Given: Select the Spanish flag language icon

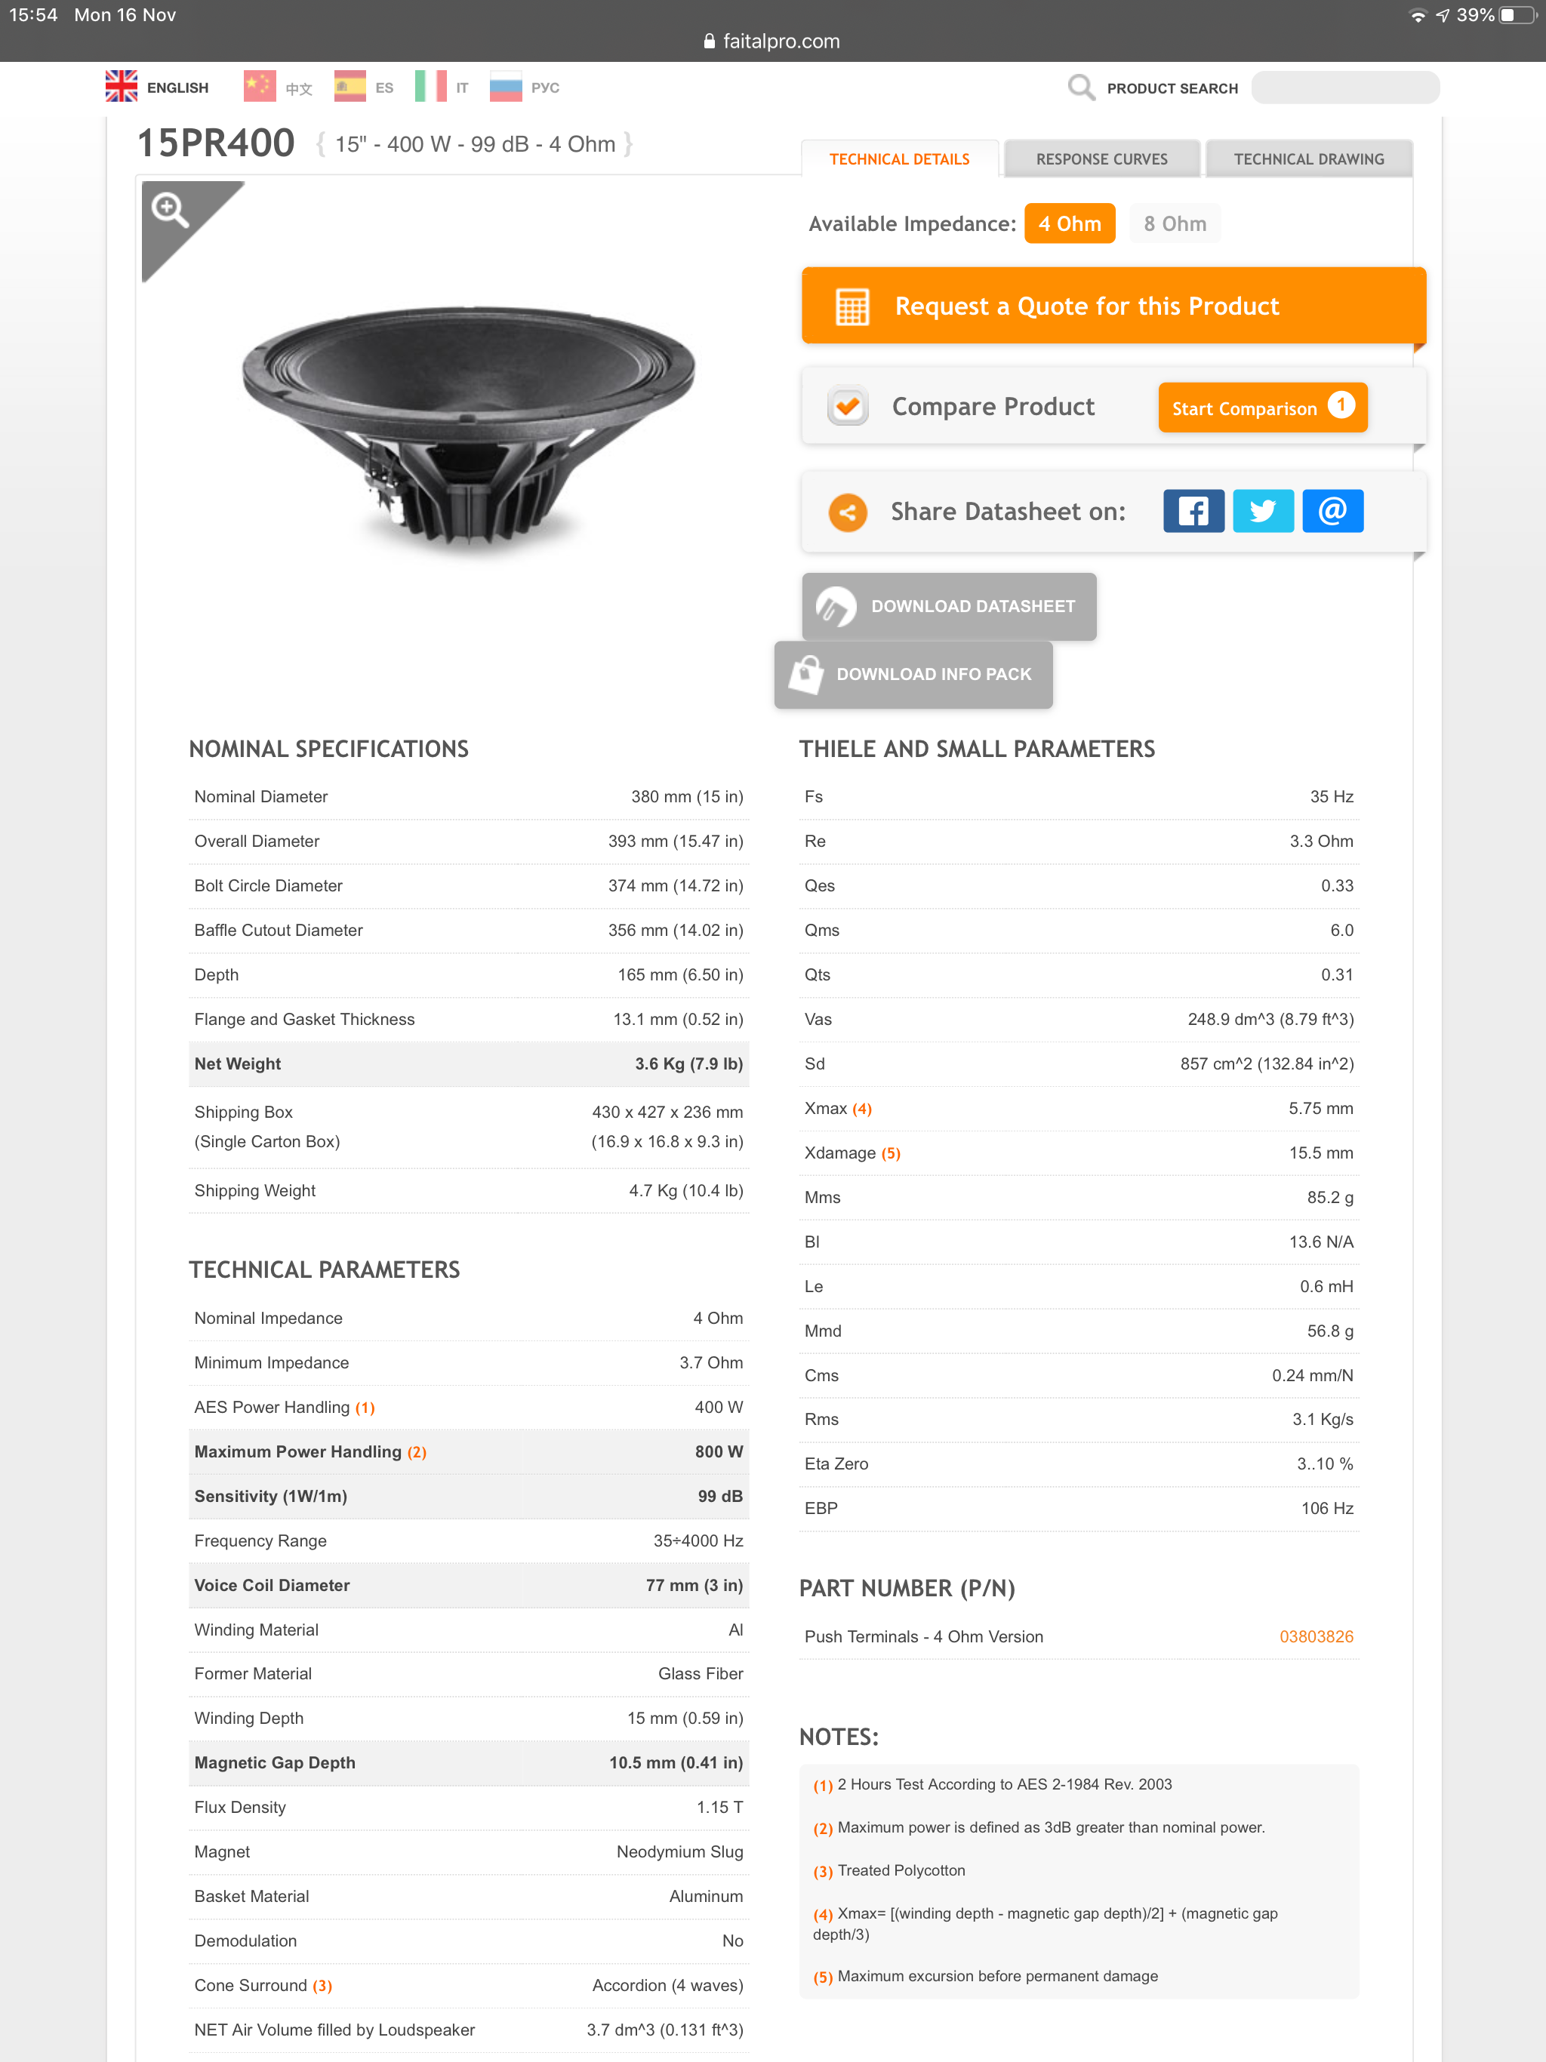Looking at the screenshot, I should click(x=350, y=87).
